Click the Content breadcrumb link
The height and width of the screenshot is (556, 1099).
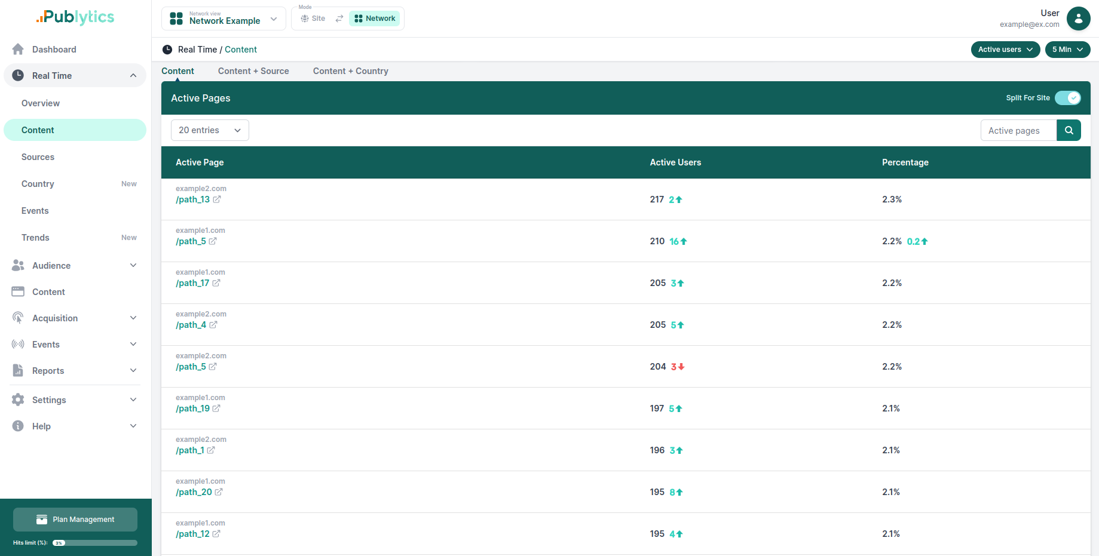(x=241, y=50)
